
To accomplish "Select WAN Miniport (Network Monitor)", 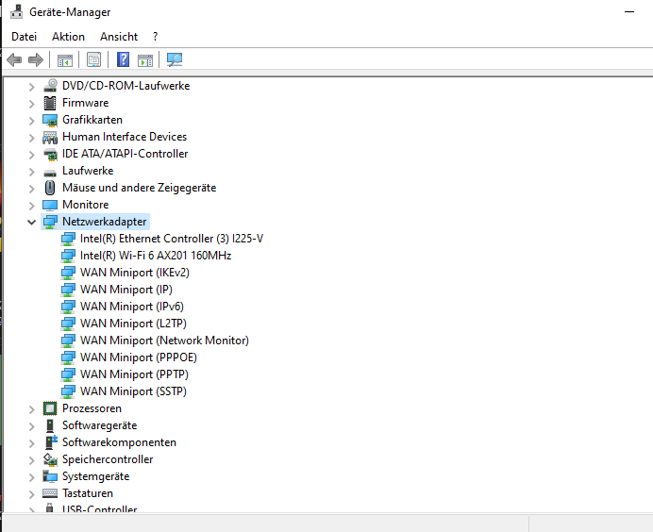I will point(164,341).
